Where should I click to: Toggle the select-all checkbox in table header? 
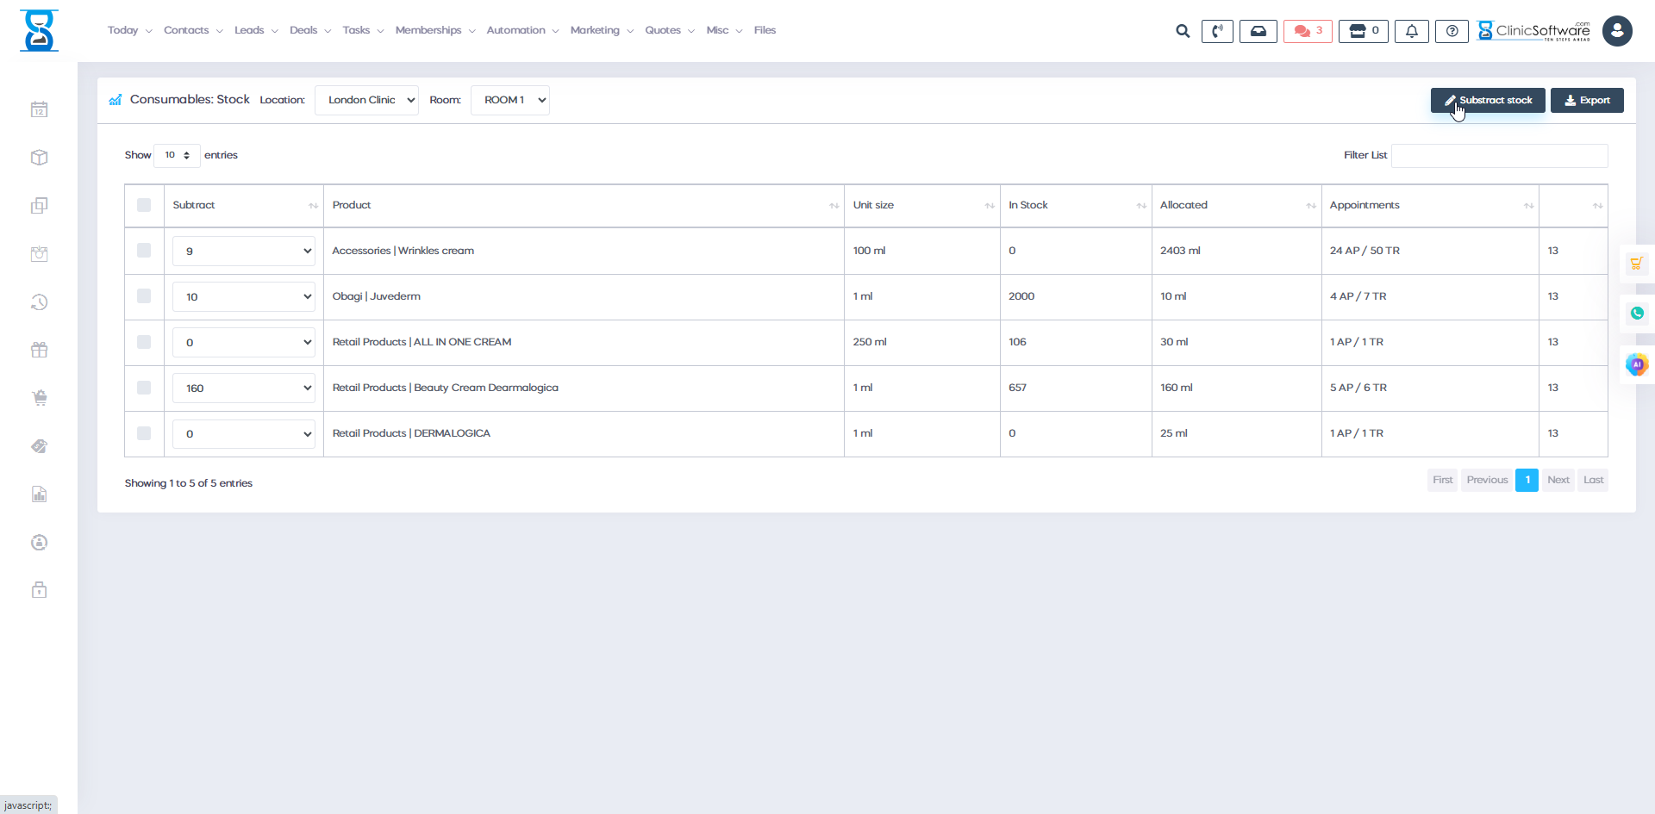point(144,205)
